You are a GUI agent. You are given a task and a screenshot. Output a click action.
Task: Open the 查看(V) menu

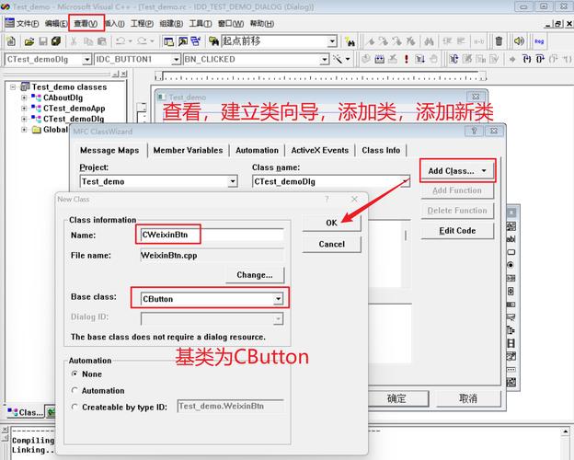click(86, 23)
